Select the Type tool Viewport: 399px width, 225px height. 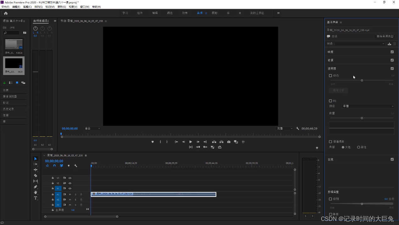click(x=36, y=198)
